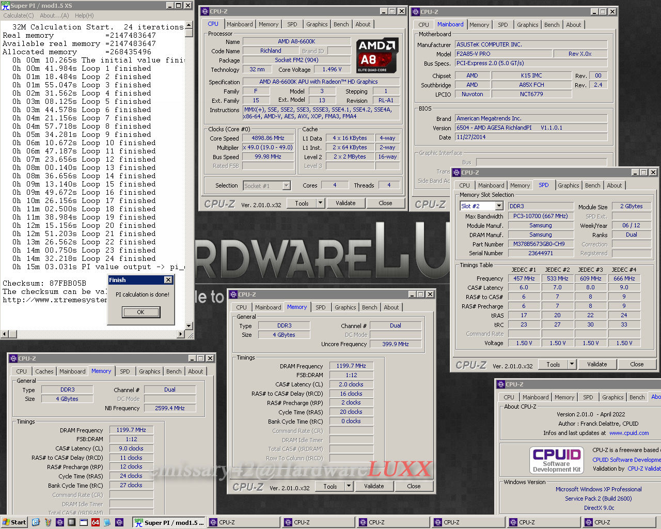The image size is (661, 529).
Task: Select Bench tab in the ASUSTeK Mainboard window
Action: click(x=552, y=25)
